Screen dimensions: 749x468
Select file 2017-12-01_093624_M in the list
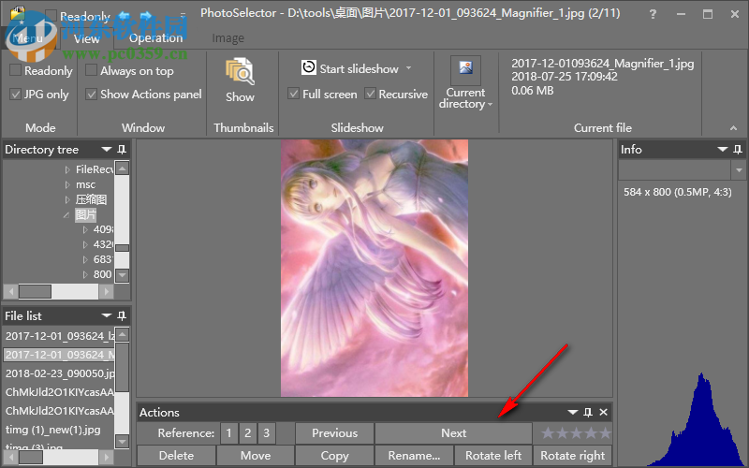(59, 355)
